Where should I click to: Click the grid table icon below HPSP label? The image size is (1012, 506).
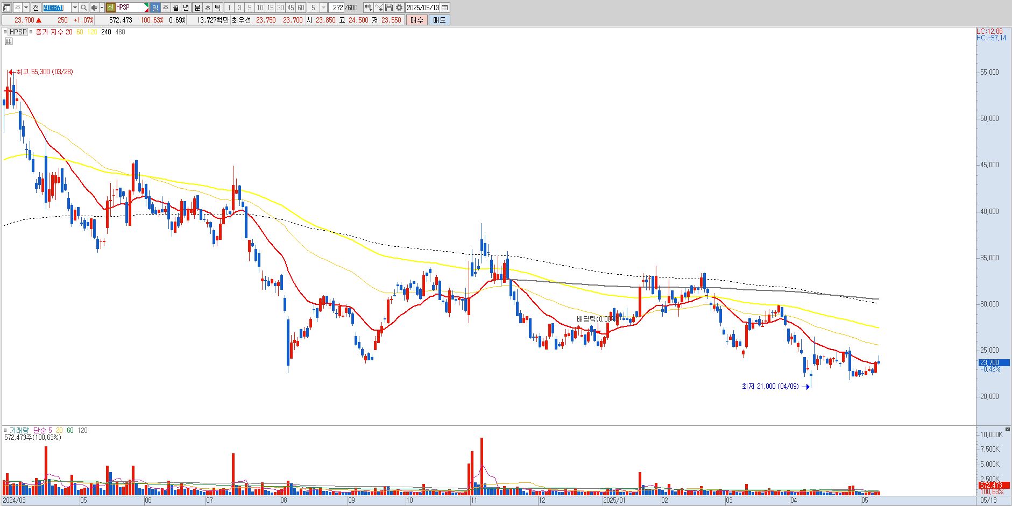pos(9,41)
